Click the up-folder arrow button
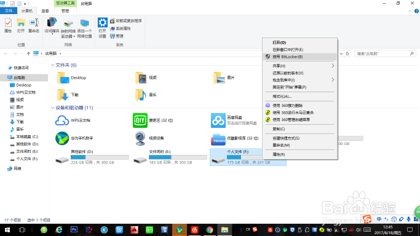420x236 pixels. [28, 54]
